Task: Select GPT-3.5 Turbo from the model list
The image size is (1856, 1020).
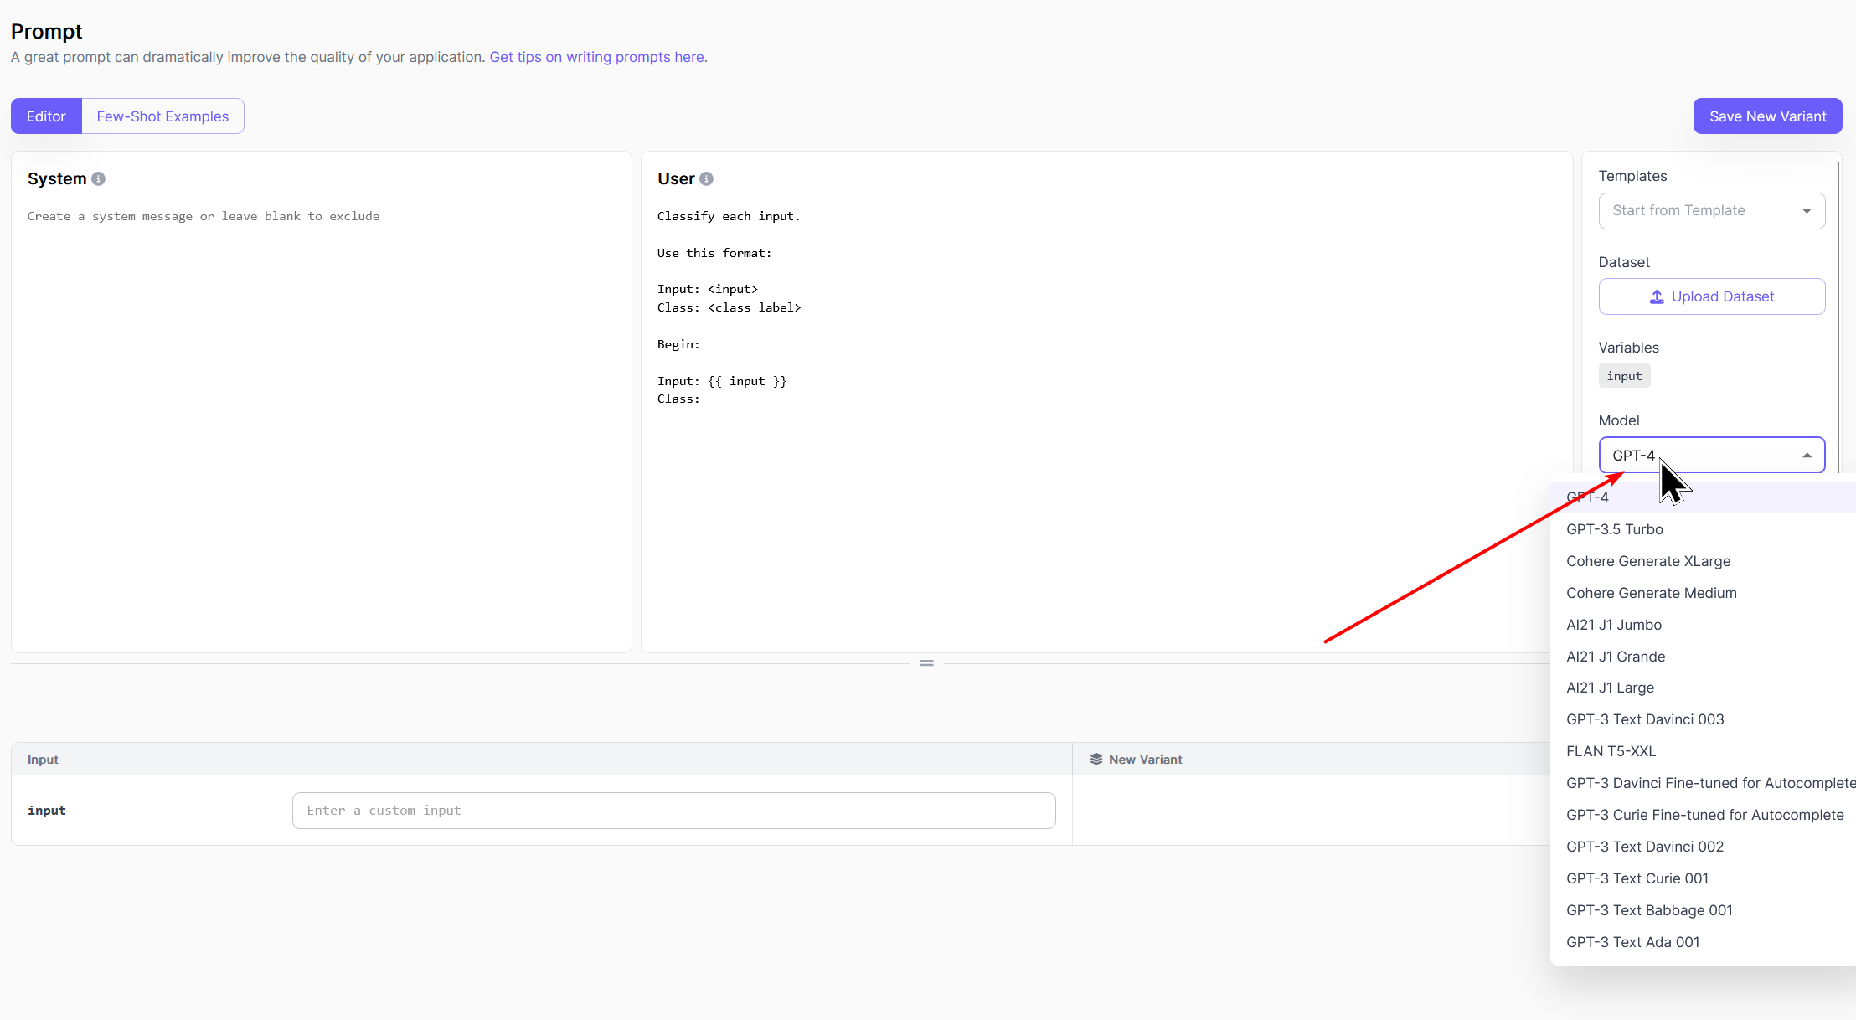Action: pos(1614,528)
